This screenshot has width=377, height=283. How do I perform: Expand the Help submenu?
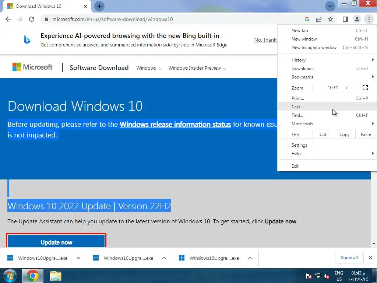(x=327, y=154)
